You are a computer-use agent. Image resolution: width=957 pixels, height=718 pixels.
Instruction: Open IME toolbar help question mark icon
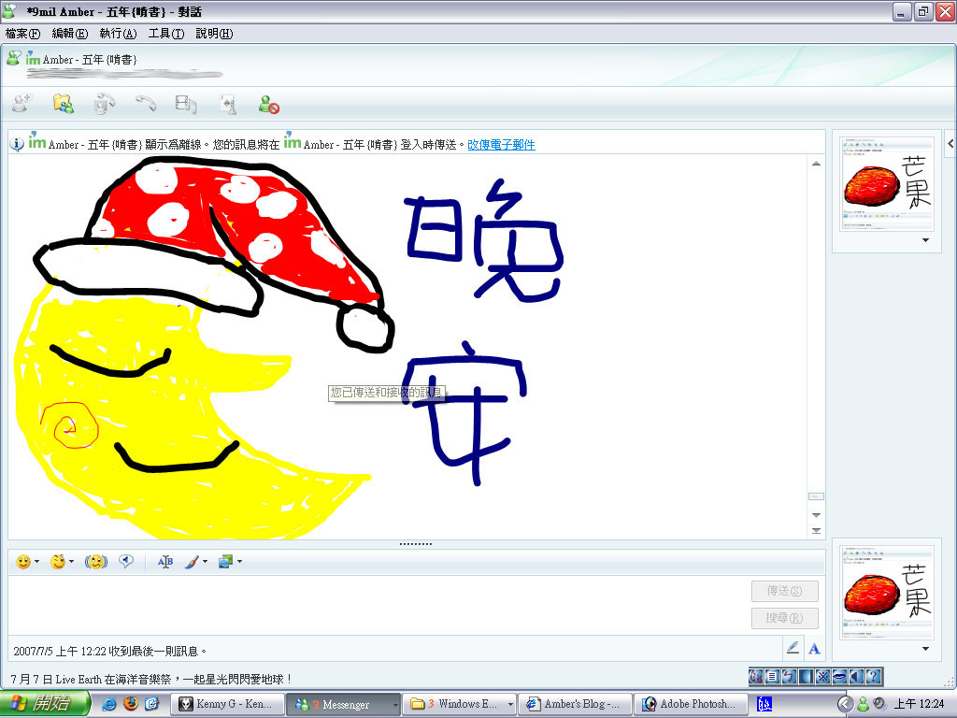[874, 677]
